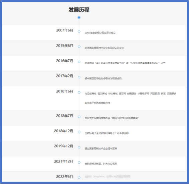Click the 2007年6月 date label
The image size is (189, 184).
pos(64,30)
